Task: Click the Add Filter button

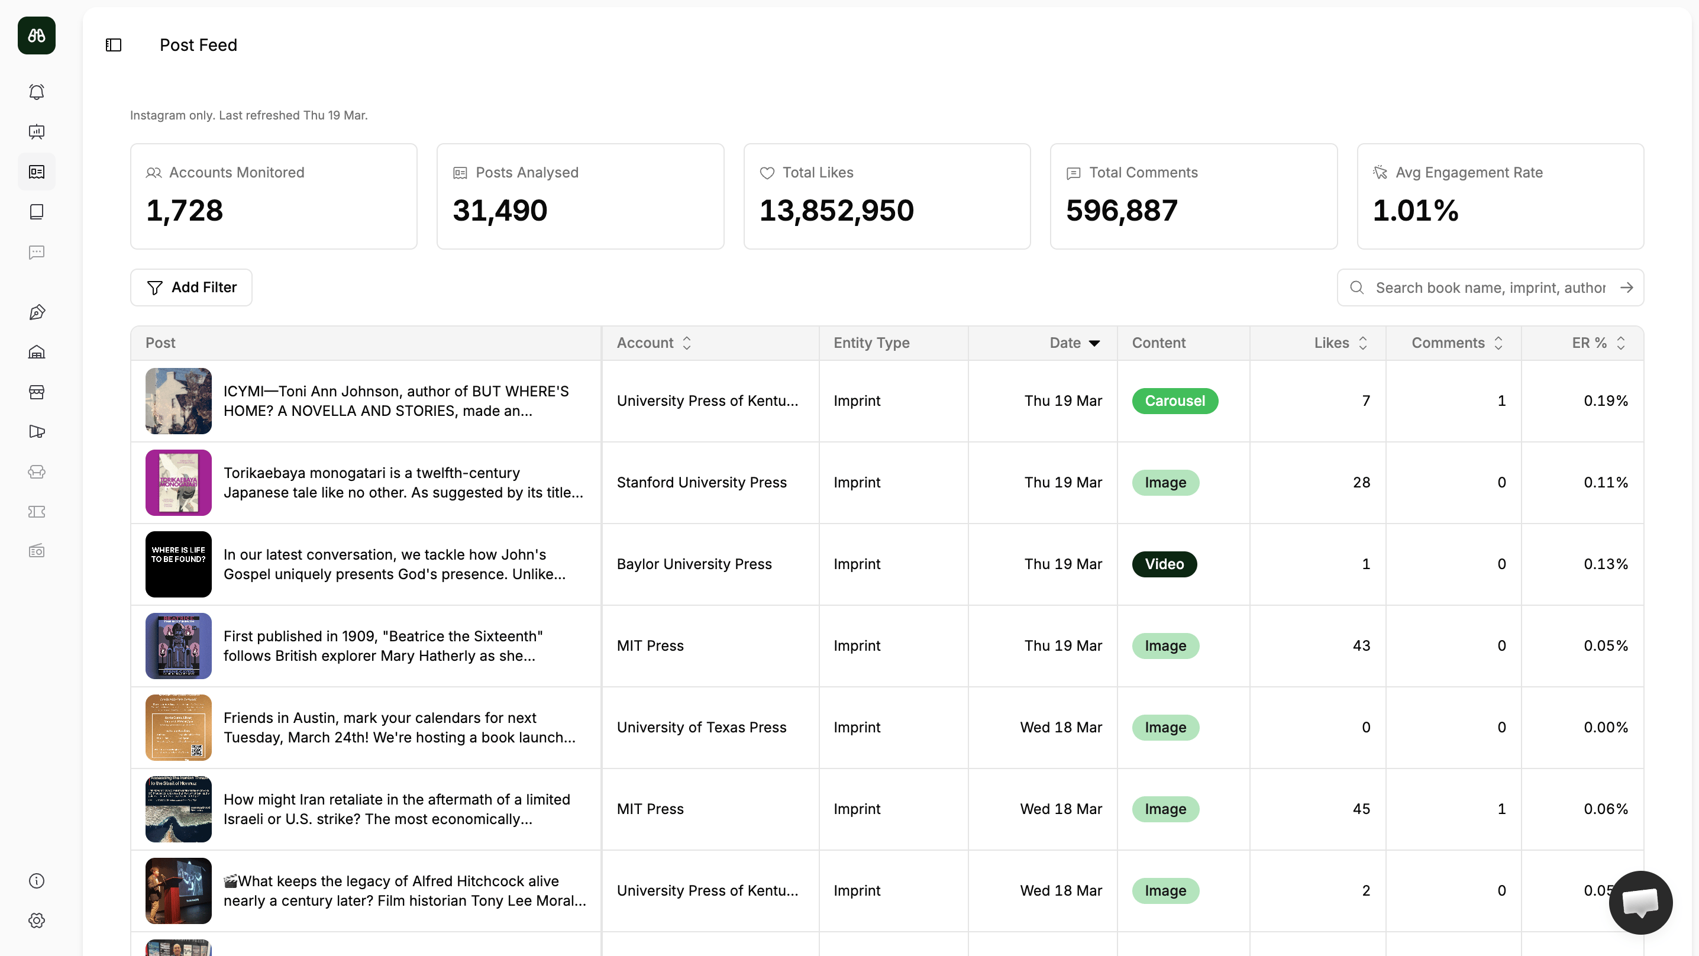Action: 191,288
